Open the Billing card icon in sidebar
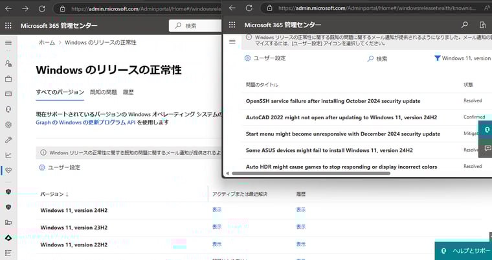The width and height of the screenshot is (492, 260). tap(8, 94)
